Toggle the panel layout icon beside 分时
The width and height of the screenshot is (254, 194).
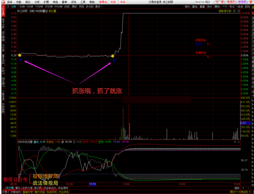click(8, 7)
